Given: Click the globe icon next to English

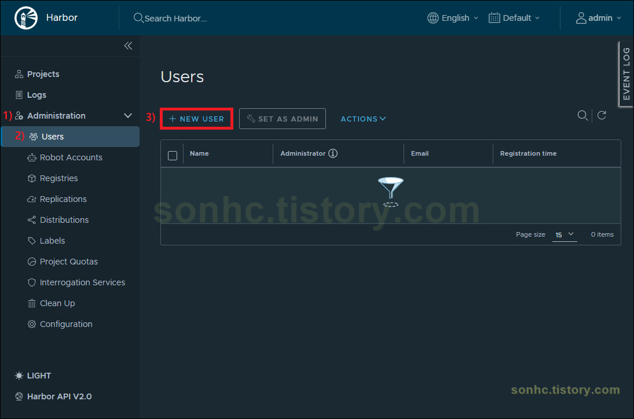Looking at the screenshot, I should pos(433,18).
